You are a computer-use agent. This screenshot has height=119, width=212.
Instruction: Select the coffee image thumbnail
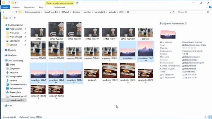38,32
